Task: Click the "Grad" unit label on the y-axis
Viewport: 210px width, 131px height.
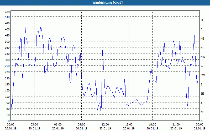Action: point(7,12)
